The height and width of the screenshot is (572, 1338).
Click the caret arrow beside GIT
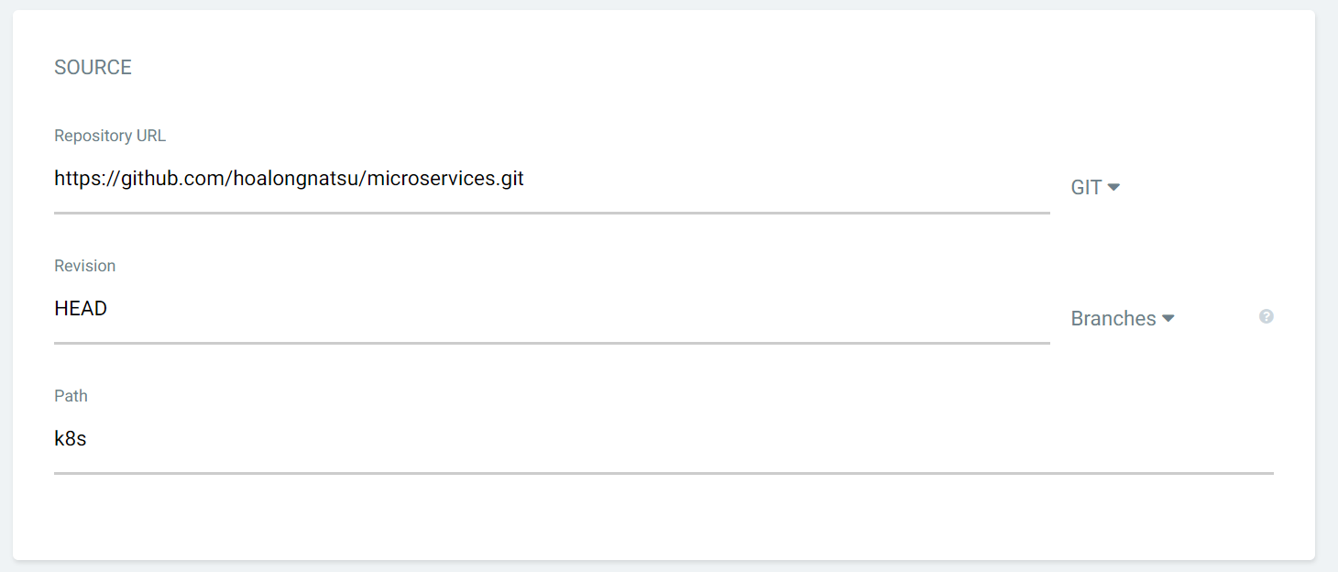(1113, 187)
